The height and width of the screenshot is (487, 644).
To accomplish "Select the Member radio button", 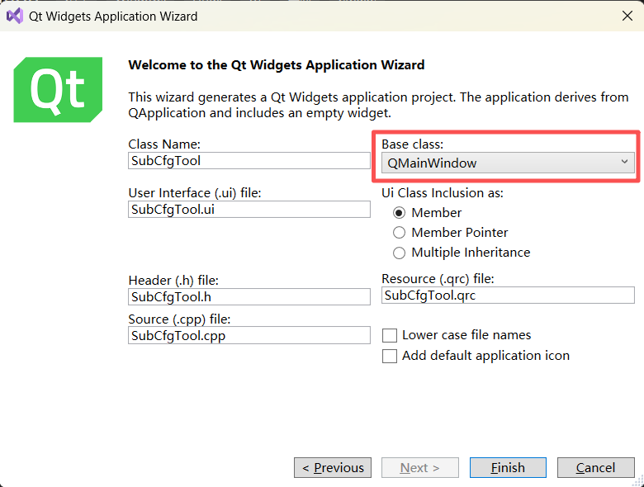I will click(399, 213).
